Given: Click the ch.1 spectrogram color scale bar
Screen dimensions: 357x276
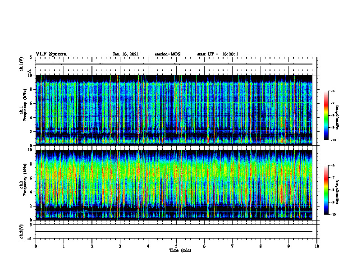Looking at the screenshot, I should pos(326,115).
